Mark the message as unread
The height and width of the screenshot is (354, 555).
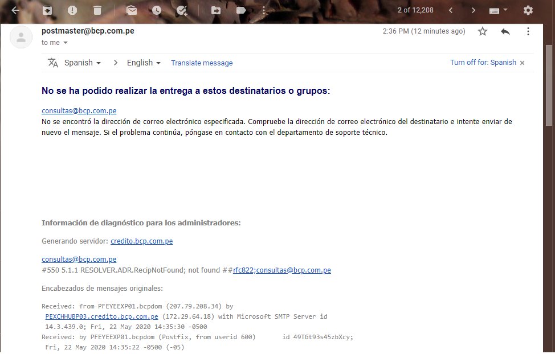click(132, 10)
